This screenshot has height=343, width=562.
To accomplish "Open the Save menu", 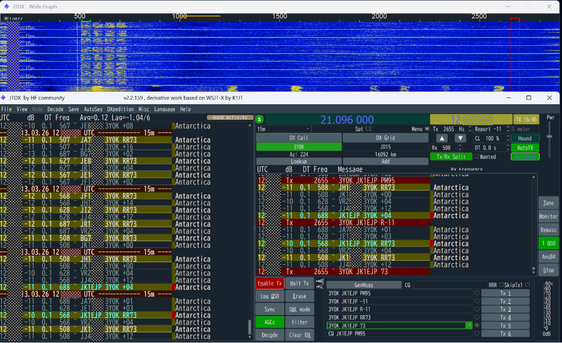I will [x=73, y=109].
